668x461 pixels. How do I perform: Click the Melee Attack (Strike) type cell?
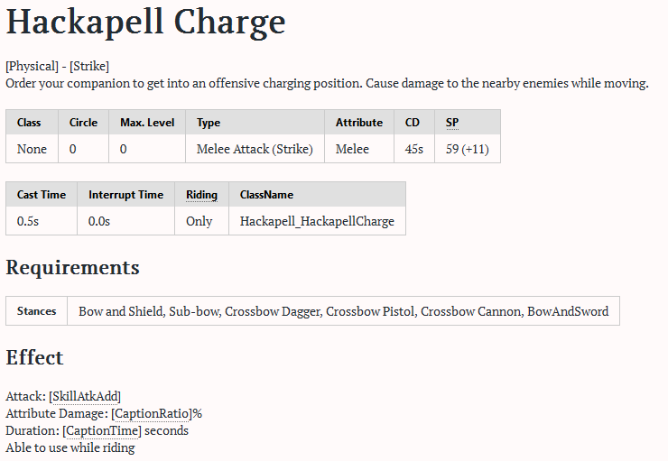[255, 149]
